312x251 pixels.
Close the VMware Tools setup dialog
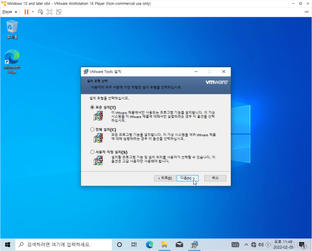tap(224, 71)
